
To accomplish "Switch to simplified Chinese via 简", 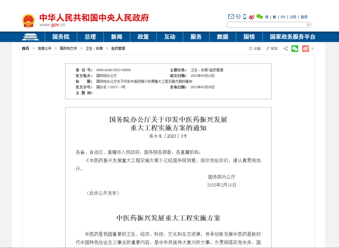I will (x=267, y=17).
